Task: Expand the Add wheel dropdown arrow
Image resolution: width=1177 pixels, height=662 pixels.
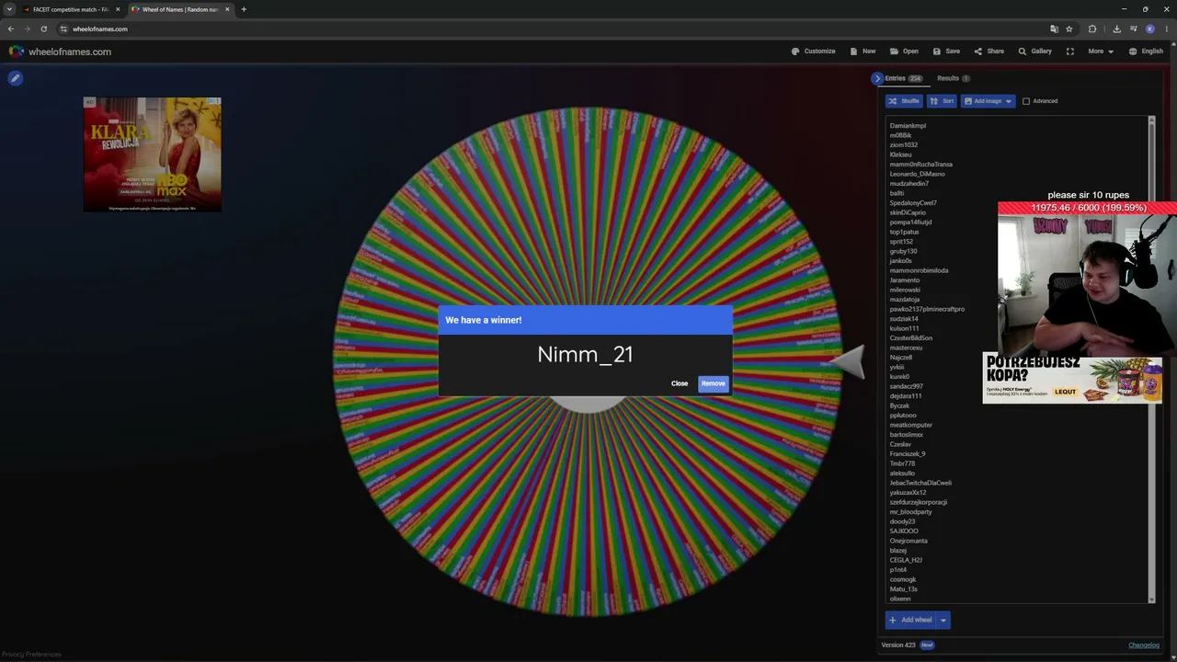Action: pos(943,620)
